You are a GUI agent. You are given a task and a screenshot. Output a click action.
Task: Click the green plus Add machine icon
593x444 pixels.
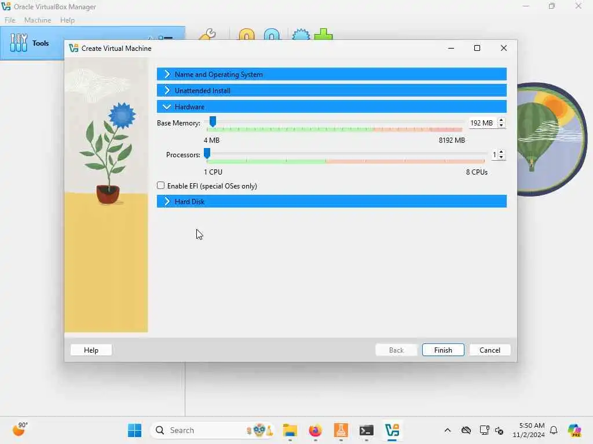tap(323, 35)
